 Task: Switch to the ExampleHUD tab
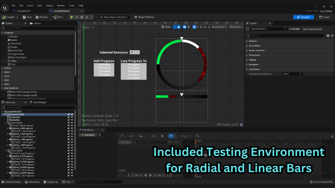24,11
